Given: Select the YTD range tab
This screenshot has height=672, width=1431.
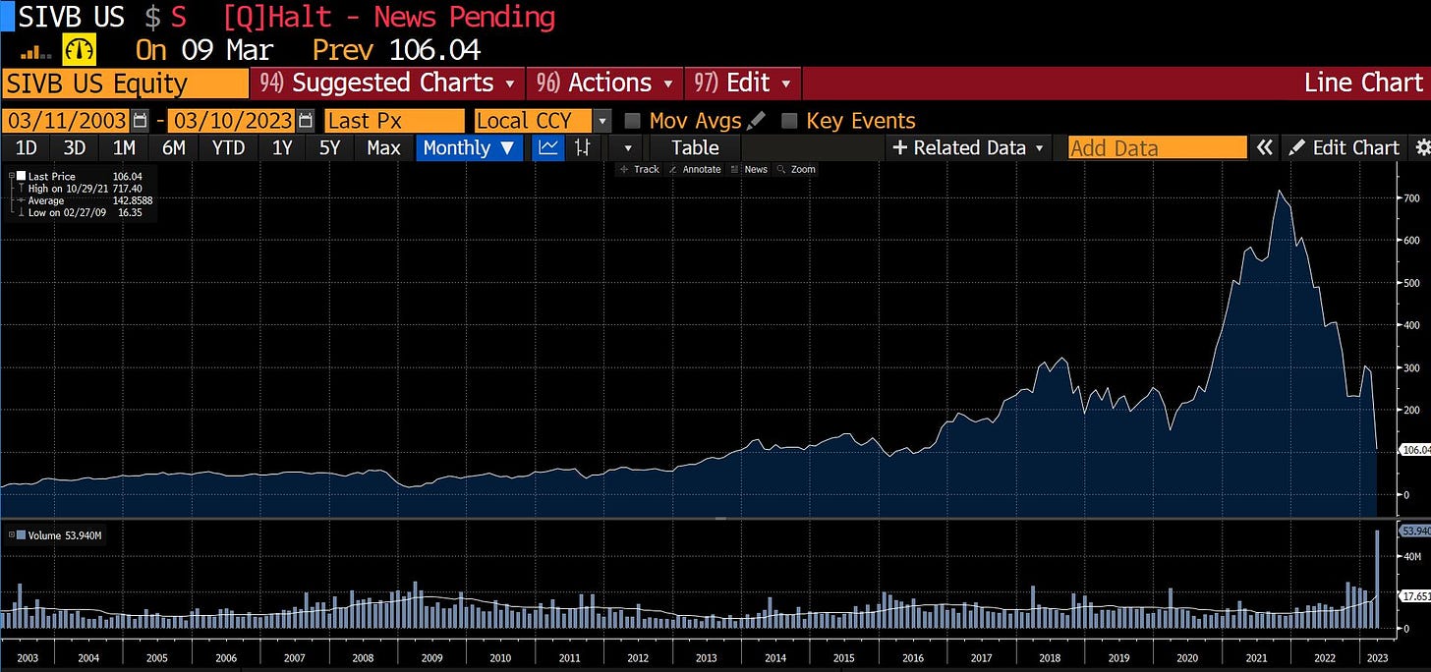Looking at the screenshot, I should [x=229, y=147].
